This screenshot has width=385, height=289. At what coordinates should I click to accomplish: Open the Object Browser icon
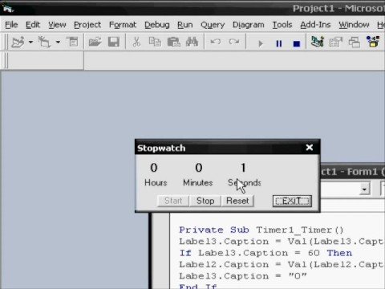pos(373,42)
